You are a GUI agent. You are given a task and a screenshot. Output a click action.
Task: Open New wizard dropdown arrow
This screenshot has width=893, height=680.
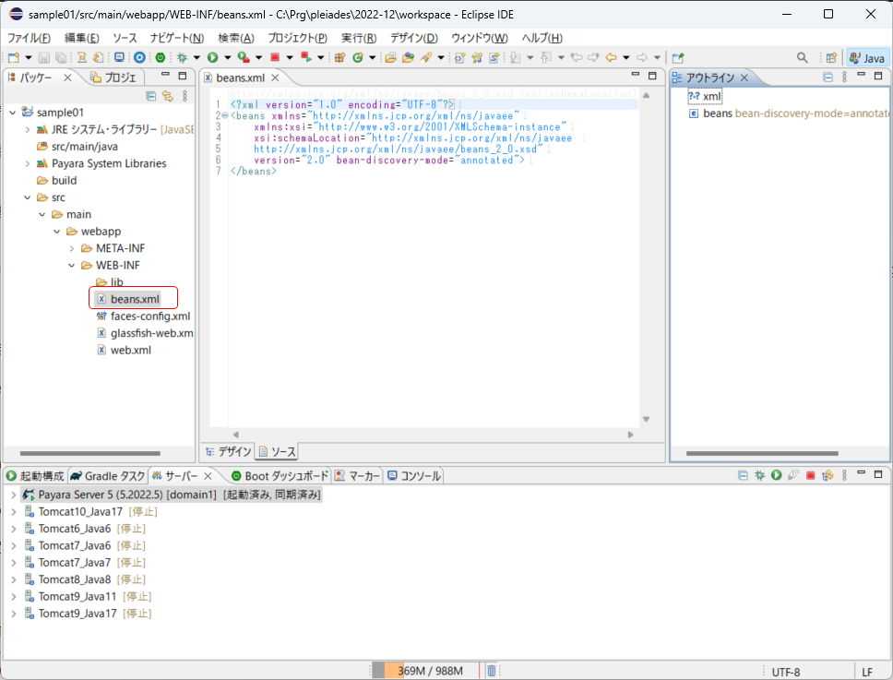pos(28,57)
